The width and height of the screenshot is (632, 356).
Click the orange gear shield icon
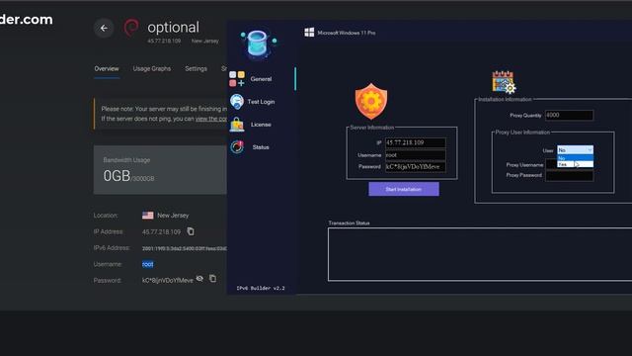(x=371, y=101)
